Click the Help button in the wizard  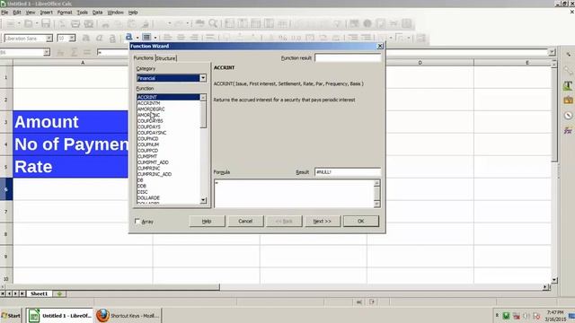point(207,222)
